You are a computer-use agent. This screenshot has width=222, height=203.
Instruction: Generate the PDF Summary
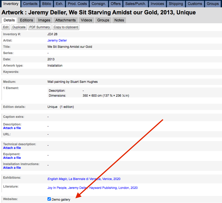tap(39, 27)
